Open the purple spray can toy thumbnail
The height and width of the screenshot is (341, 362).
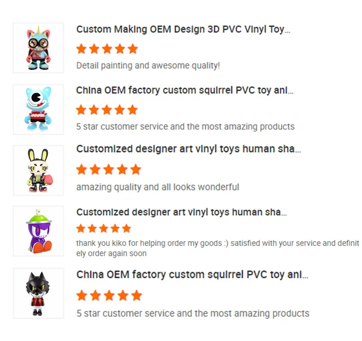(x=38, y=231)
